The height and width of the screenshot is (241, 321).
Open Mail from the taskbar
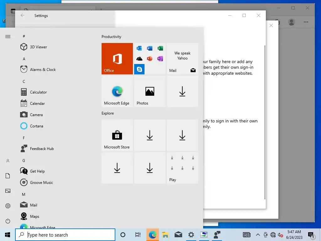pos(178,235)
